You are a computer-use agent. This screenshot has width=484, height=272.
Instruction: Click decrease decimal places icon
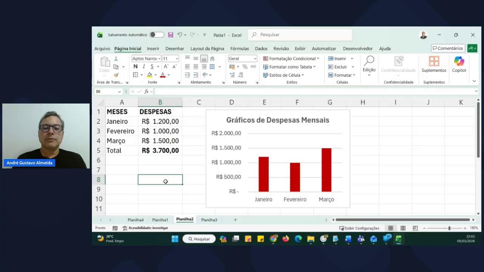[241, 75]
